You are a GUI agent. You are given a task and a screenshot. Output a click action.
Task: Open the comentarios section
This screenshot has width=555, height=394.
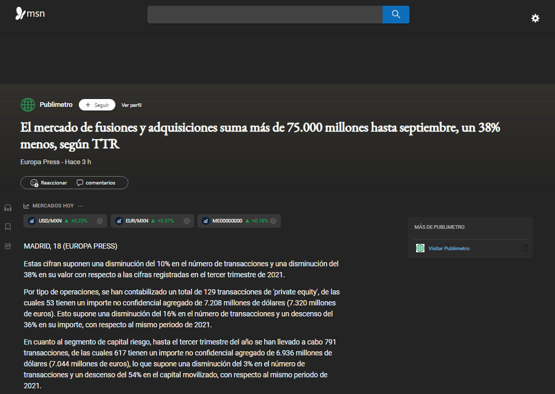click(96, 183)
